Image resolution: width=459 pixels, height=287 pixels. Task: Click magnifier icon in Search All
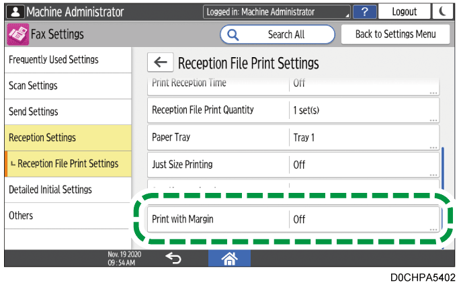[234, 34]
